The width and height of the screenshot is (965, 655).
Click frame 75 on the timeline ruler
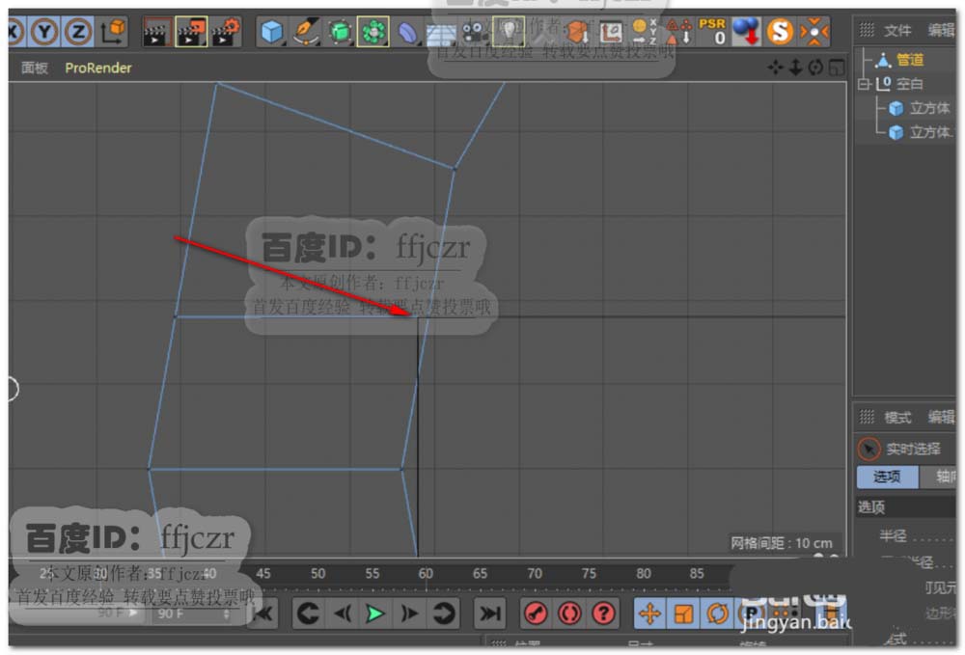[x=589, y=574]
